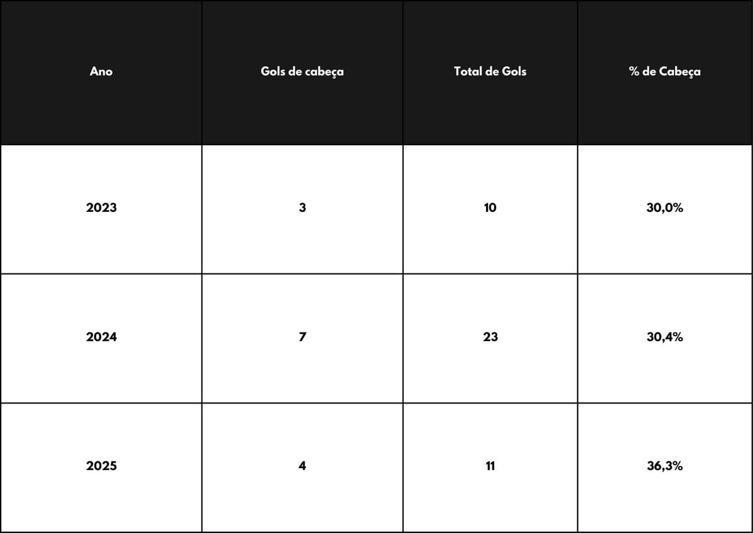This screenshot has width=753, height=533.
Task: Click total goals value 11
Action: coord(490,466)
